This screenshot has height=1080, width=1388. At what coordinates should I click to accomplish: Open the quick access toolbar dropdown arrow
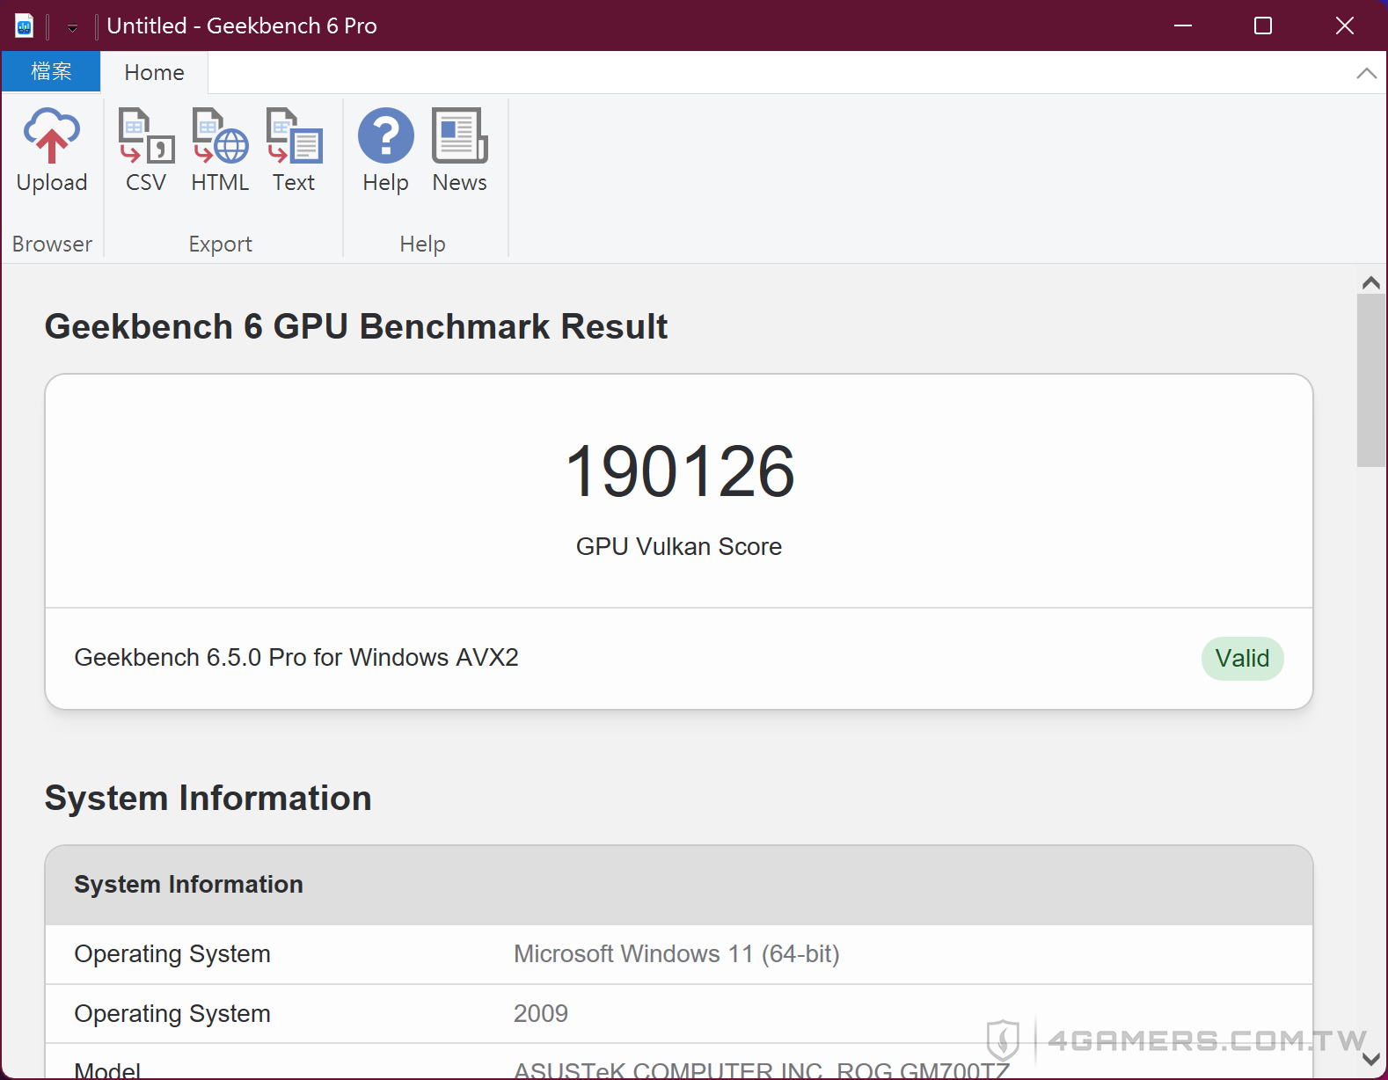pos(72,28)
